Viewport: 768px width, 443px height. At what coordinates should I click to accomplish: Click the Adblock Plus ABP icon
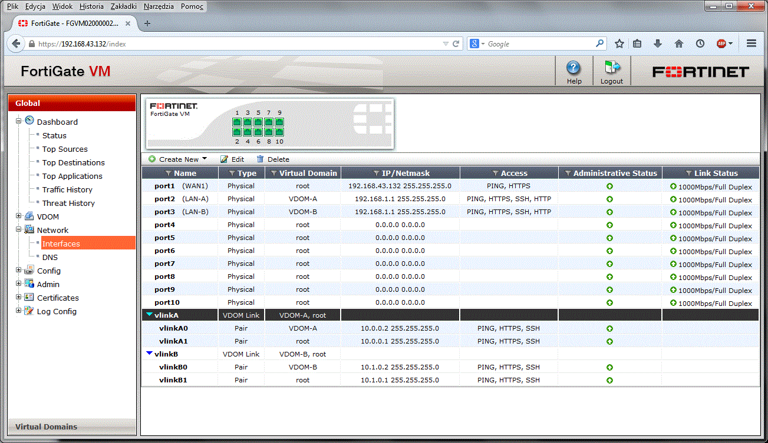point(721,44)
